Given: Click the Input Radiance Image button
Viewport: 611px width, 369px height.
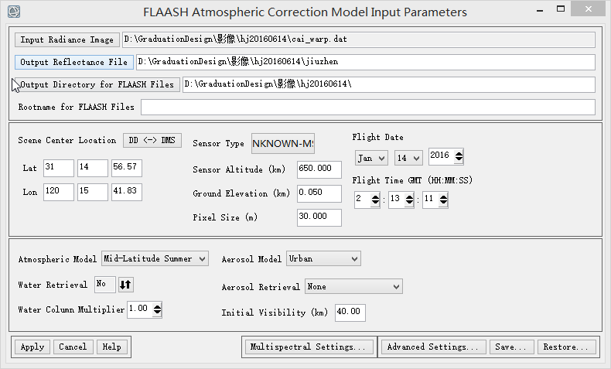Looking at the screenshot, I should (x=67, y=39).
